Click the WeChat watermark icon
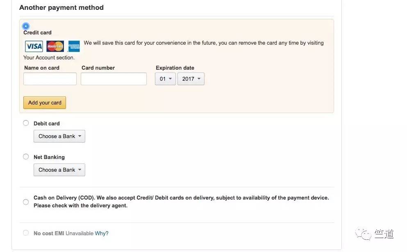This screenshot has width=407, height=252. coord(364,234)
